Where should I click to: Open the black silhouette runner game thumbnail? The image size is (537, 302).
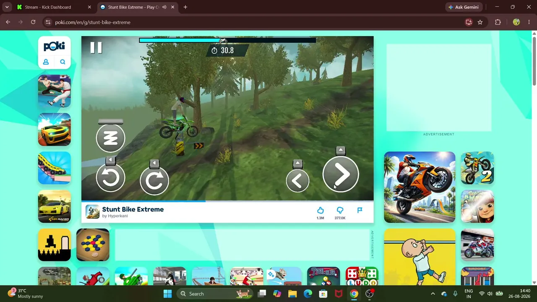tap(55, 245)
